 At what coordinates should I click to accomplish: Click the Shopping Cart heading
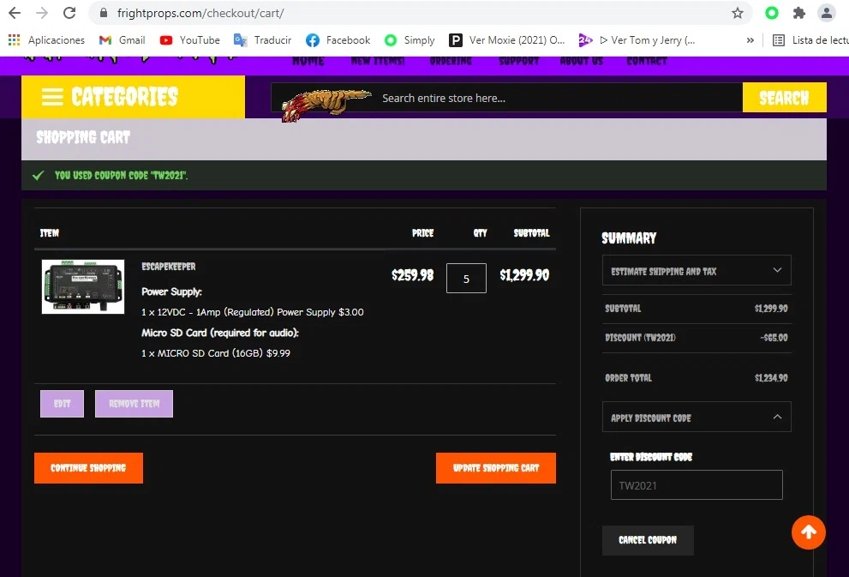(x=83, y=137)
